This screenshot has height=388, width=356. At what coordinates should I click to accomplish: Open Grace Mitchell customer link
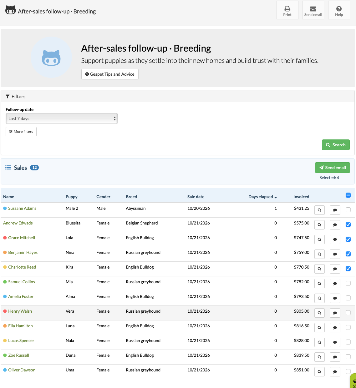22,238
